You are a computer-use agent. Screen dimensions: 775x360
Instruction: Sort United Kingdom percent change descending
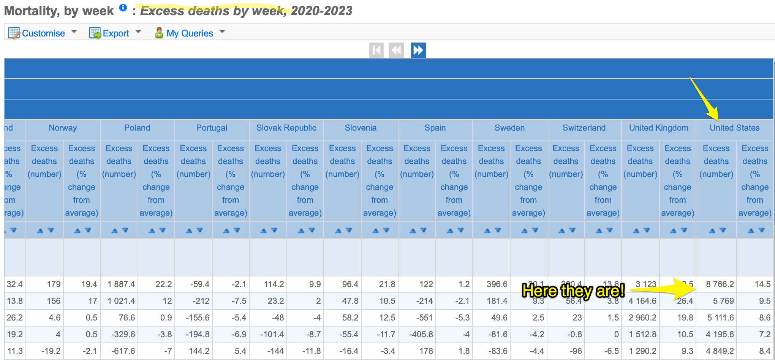point(684,230)
